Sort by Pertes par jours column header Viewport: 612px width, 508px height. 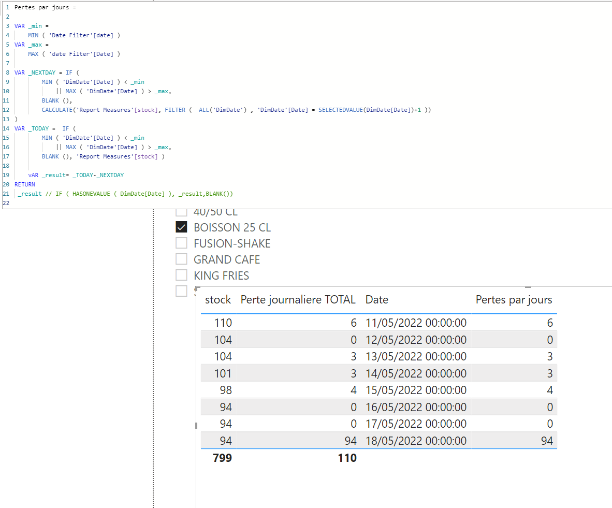coord(514,299)
